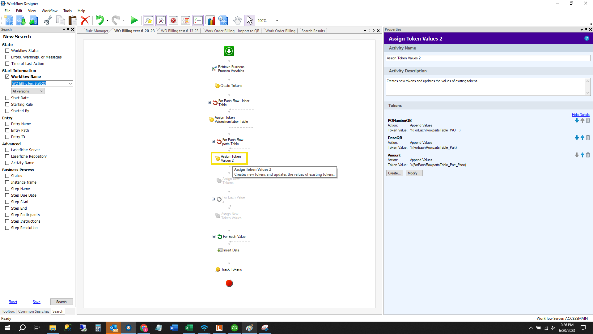Image resolution: width=593 pixels, height=334 pixels.
Task: Click the Hide Details link
Action: coord(580,115)
